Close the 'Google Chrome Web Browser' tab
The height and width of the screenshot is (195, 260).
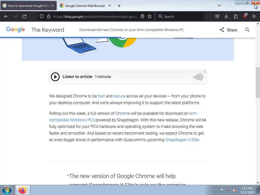pyautogui.click(x=110, y=6)
